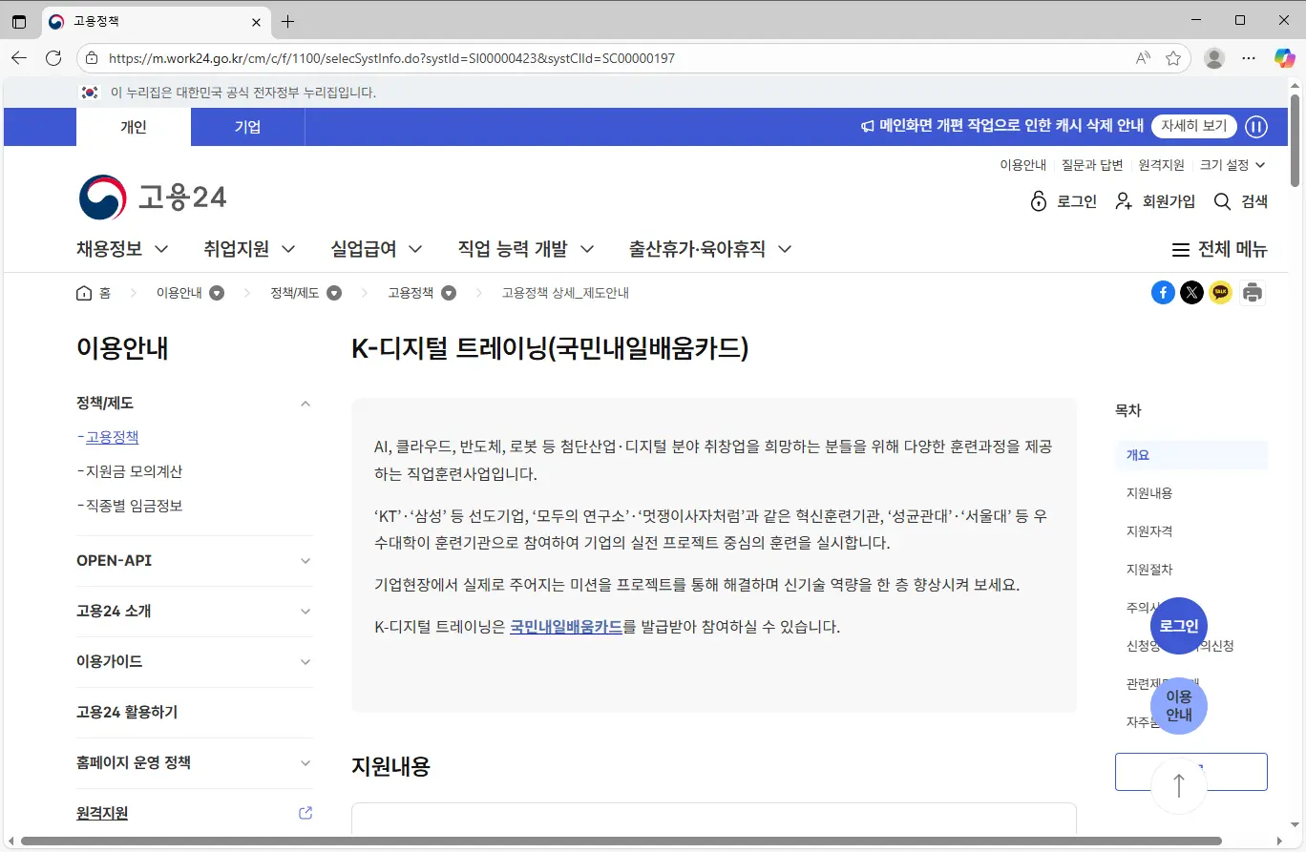The image size is (1306, 852).
Task: Share the page via the Facebook icon
Action: click(1163, 292)
